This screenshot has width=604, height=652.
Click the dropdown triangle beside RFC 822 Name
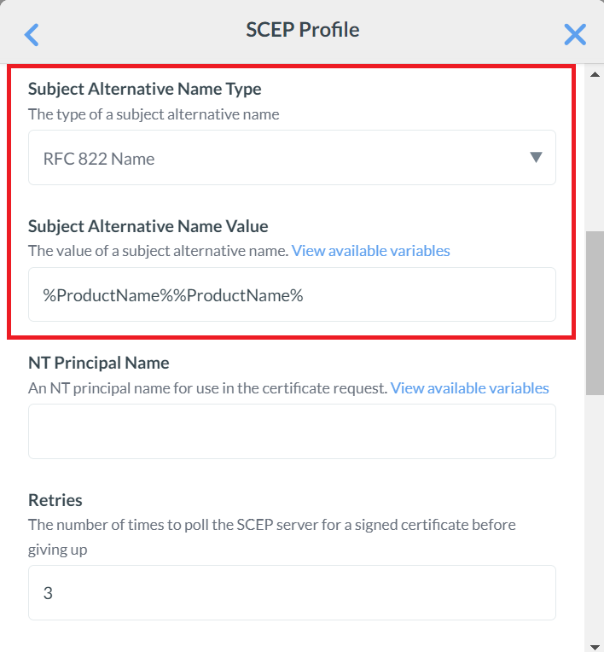pyautogui.click(x=536, y=157)
